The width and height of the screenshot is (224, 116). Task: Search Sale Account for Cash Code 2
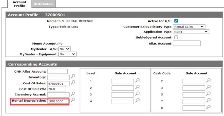point(208,80)
